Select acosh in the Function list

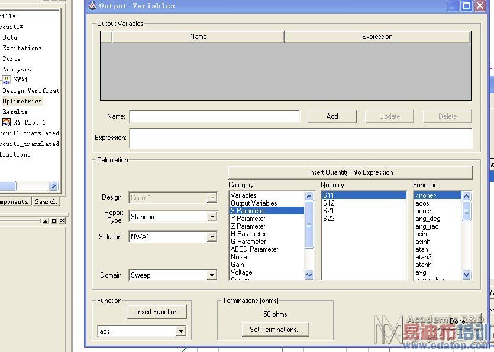(x=437, y=211)
